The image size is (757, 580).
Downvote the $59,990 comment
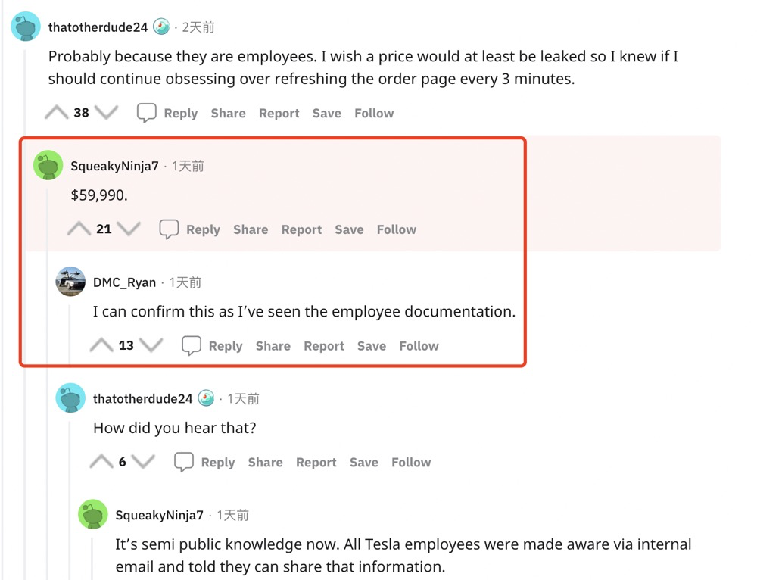click(x=129, y=229)
